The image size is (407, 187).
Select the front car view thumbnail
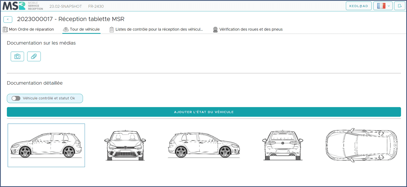click(x=125, y=145)
